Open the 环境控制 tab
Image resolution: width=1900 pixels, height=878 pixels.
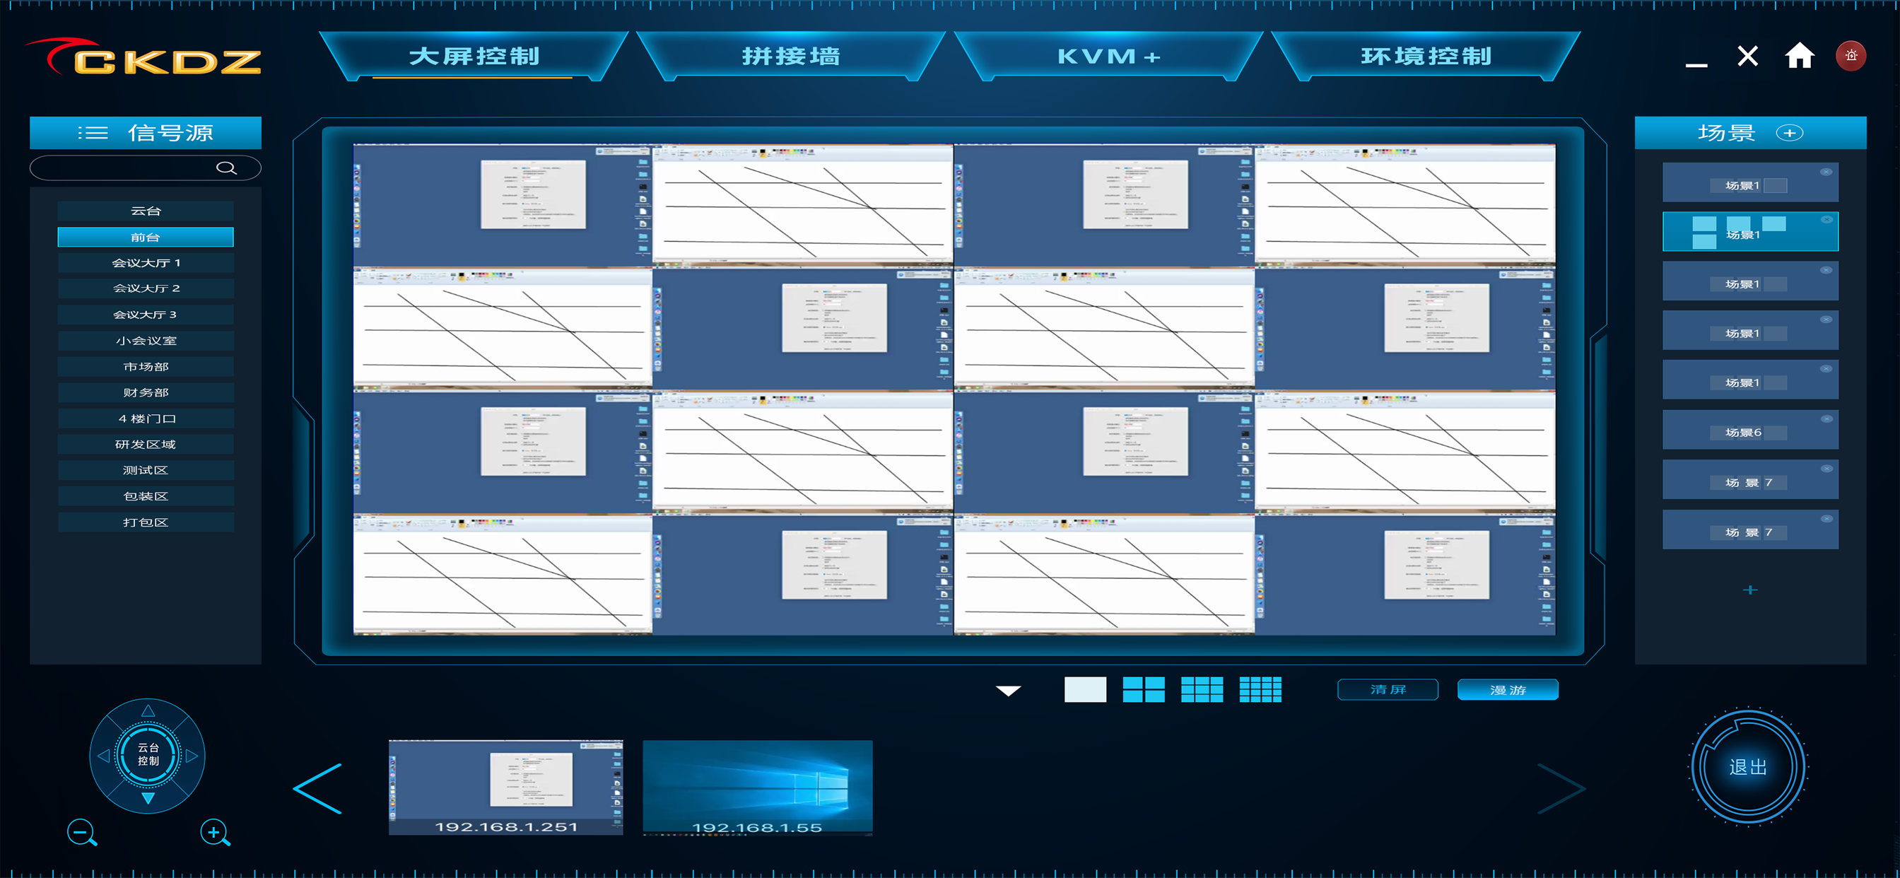point(1425,57)
